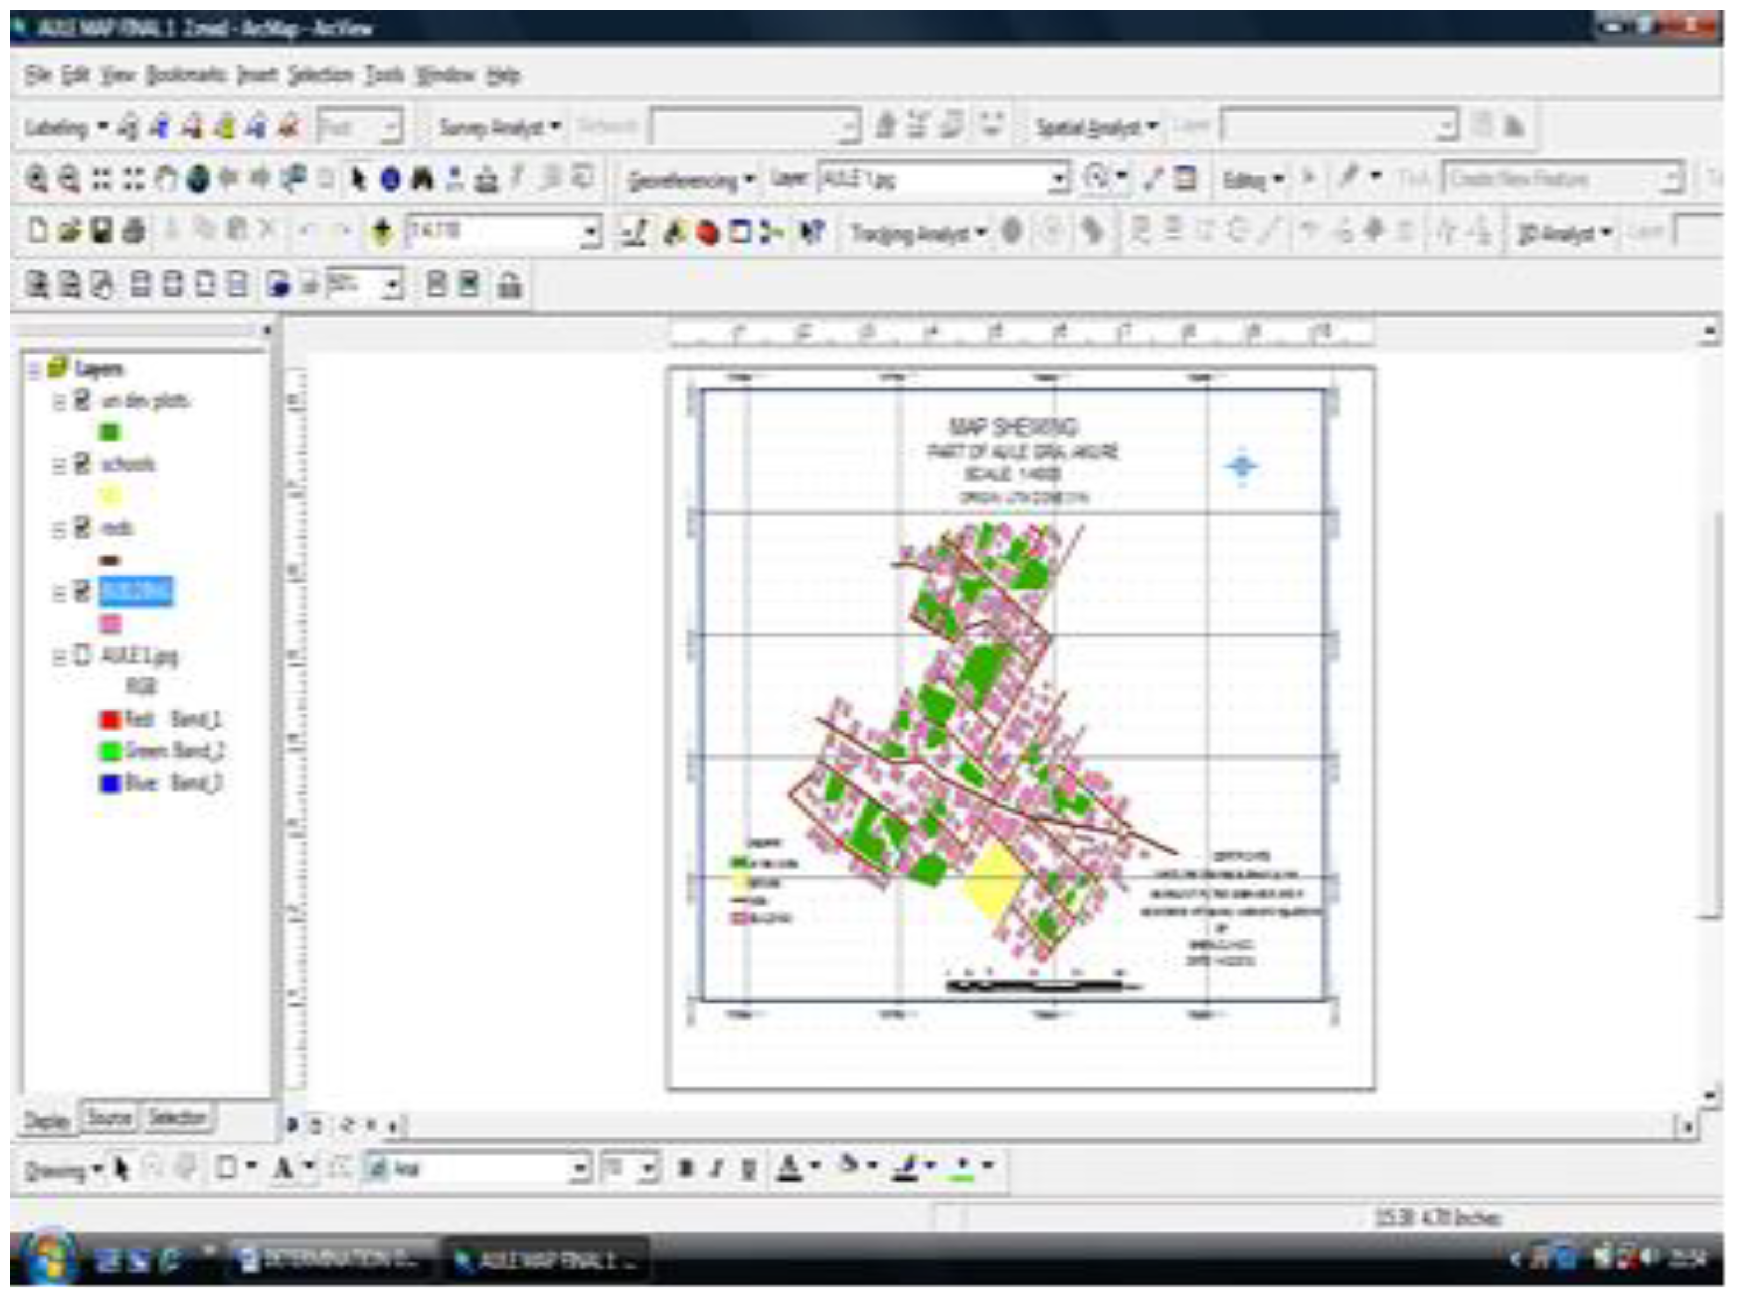Switch to the Source tab

click(x=109, y=1118)
